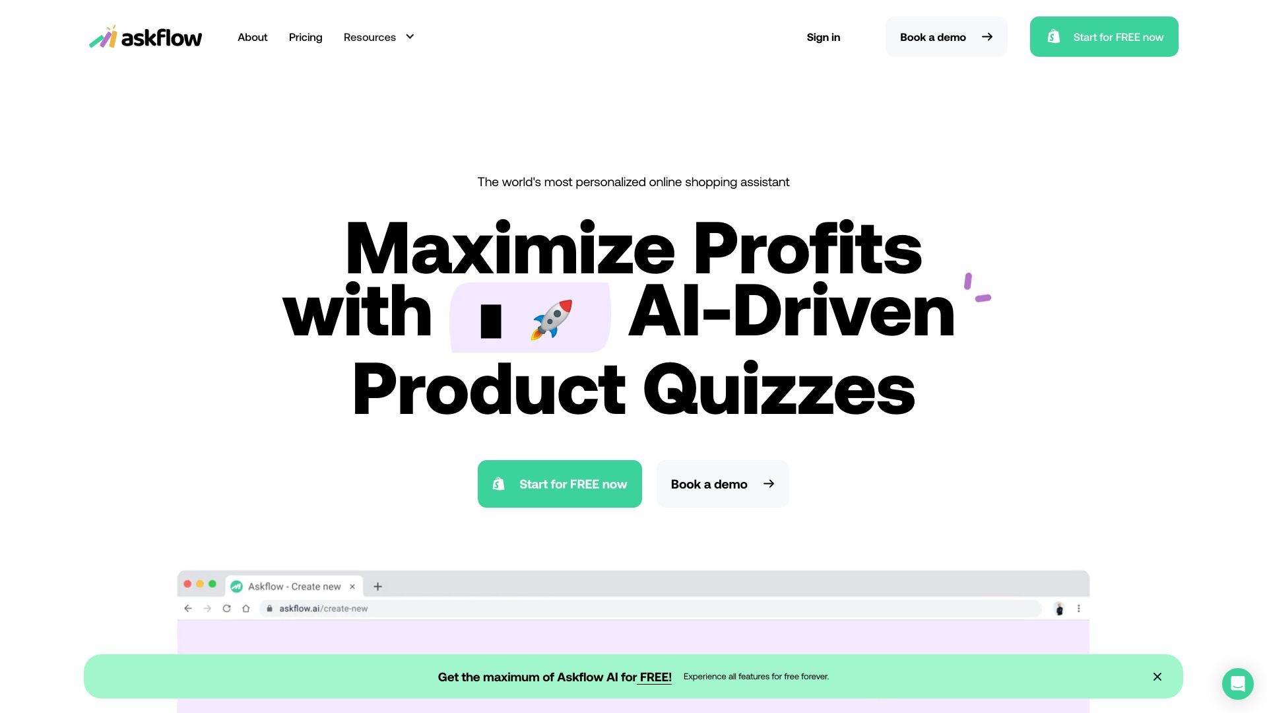Screen dimensions: 1267x713
Task: Click the chat bubble support icon
Action: [x=1236, y=683]
